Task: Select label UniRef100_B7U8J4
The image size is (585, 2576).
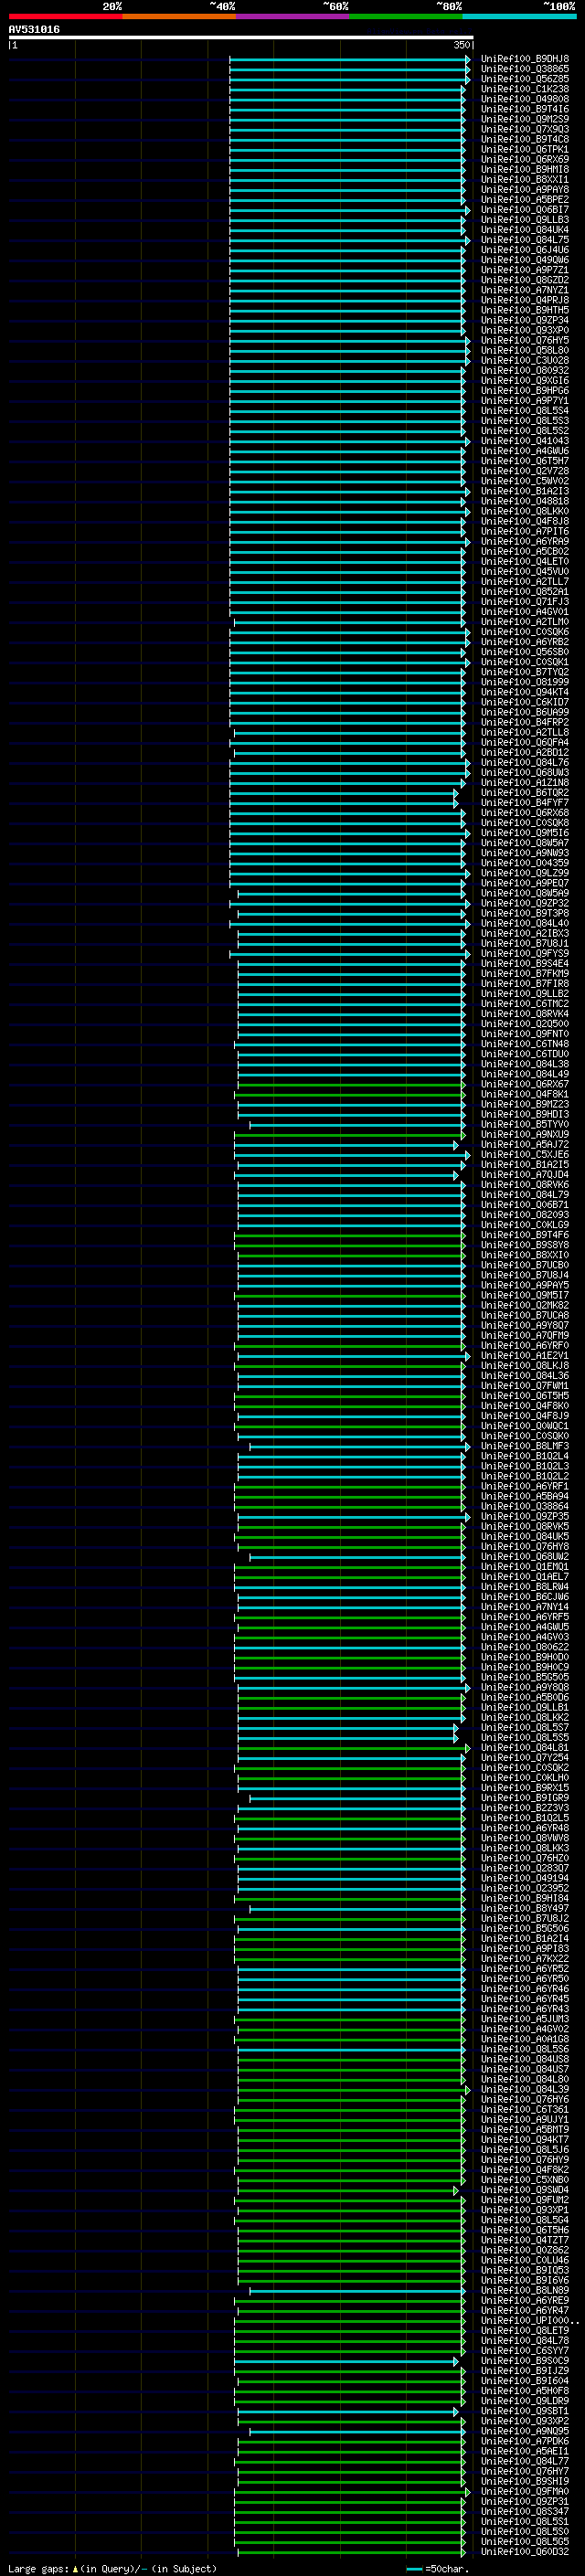Action: coord(525,1275)
